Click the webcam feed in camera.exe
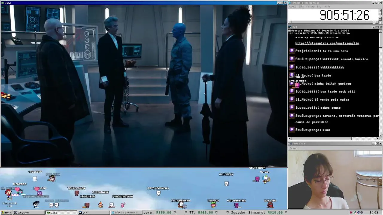This screenshot has width=383, height=215. [x=335, y=179]
